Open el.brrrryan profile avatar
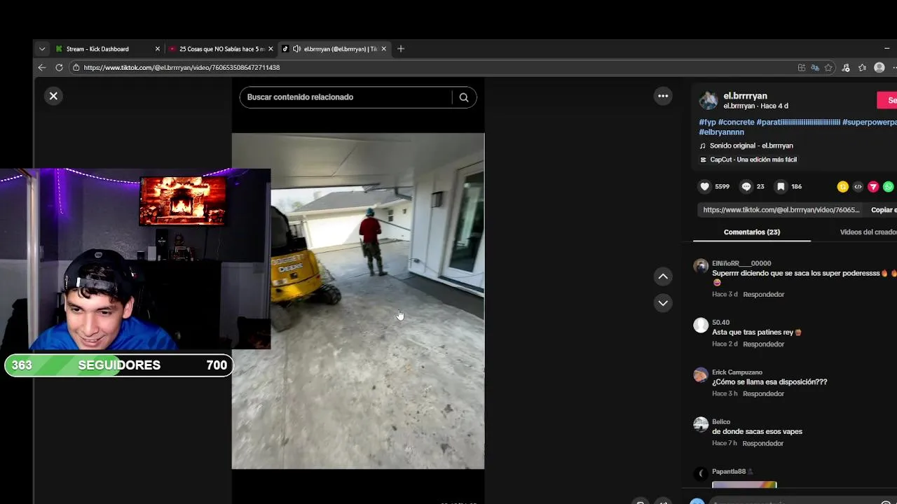 (x=708, y=100)
